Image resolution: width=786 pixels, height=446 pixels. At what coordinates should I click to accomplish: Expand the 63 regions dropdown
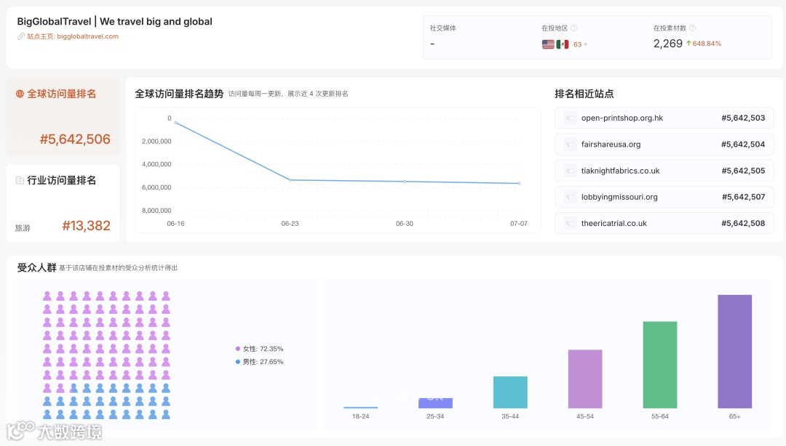[581, 44]
